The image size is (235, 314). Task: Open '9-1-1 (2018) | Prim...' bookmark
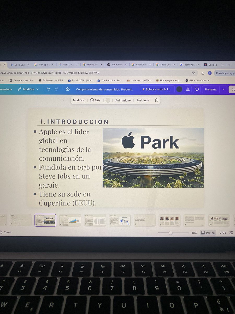point(81,81)
